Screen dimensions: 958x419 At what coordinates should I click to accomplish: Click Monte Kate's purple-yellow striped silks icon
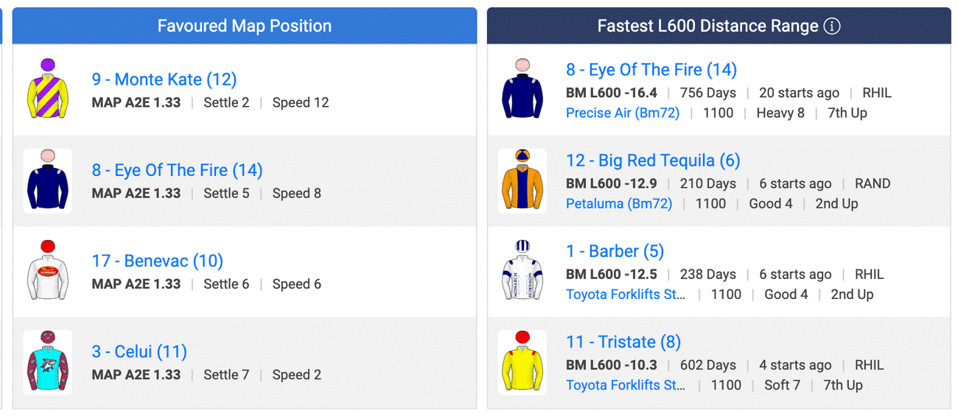[48, 90]
